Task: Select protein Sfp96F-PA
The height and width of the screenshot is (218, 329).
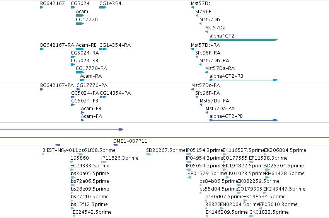Action: pos(208,93)
